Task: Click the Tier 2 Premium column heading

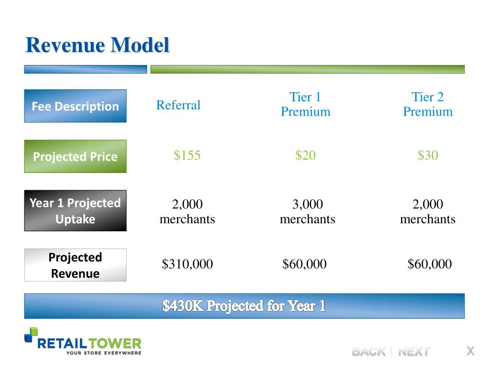Action: [427, 105]
